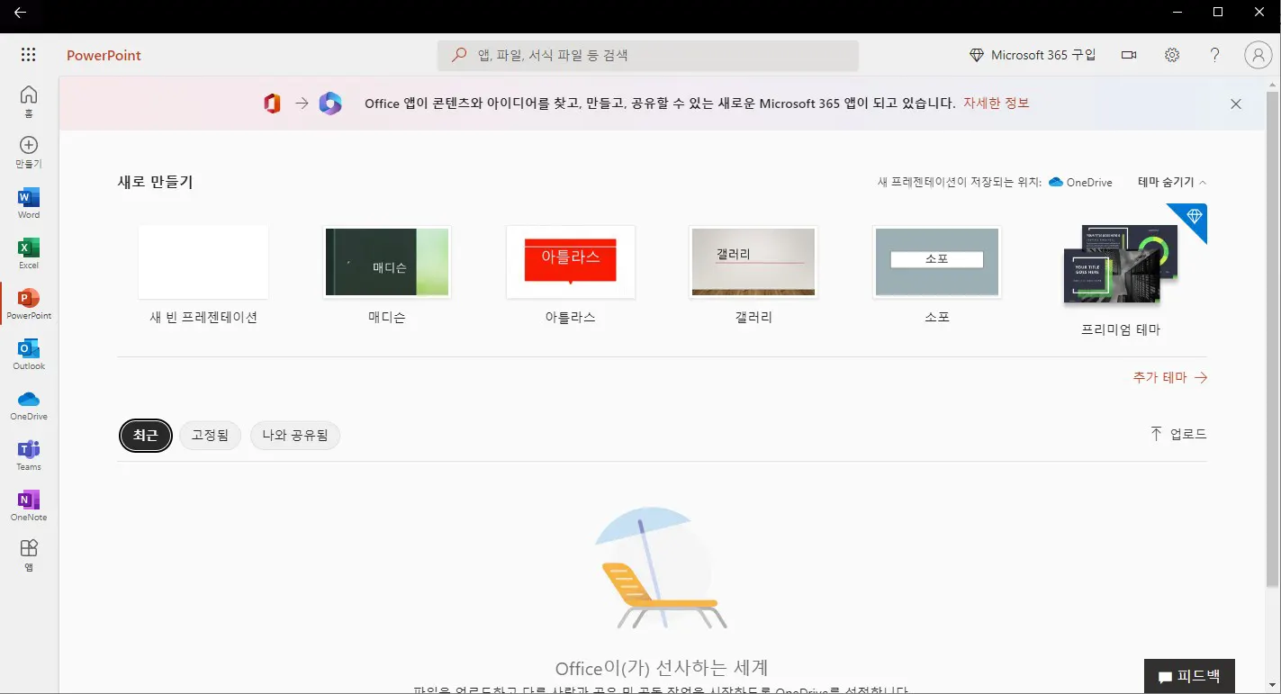Image resolution: width=1281 pixels, height=694 pixels.
Task: Open the account profile avatar
Action: 1258,55
